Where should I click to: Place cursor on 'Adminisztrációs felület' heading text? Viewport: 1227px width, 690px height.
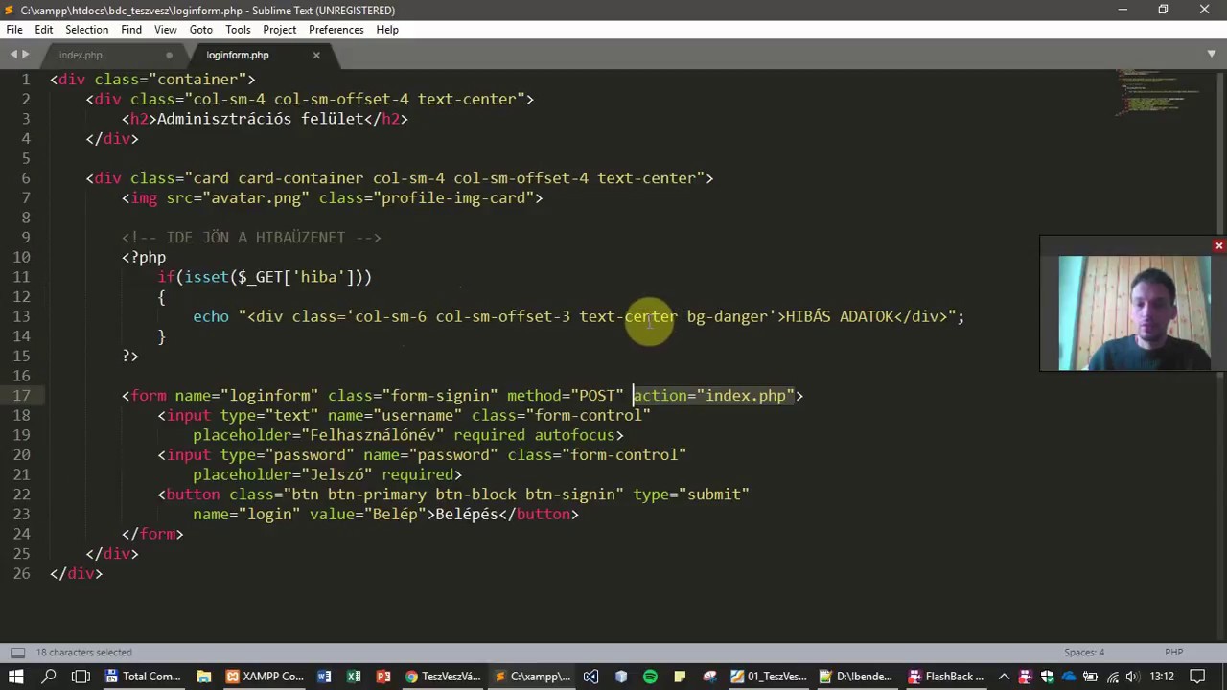click(260, 119)
